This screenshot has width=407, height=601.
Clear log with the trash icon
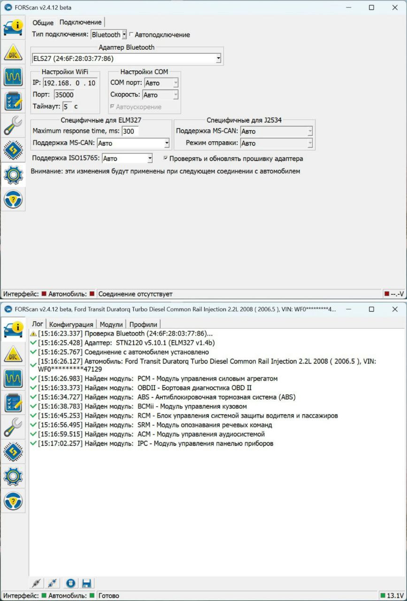coord(70,583)
